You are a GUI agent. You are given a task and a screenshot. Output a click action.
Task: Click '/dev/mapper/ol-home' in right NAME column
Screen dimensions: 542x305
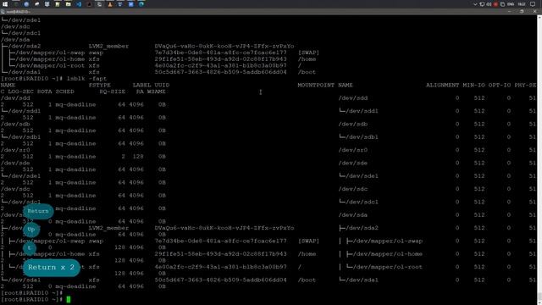point(388,254)
